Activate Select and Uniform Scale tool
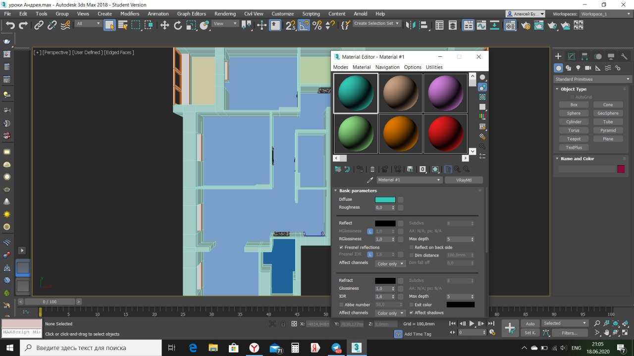Screen dimensions: 634x356 [x=191, y=25]
